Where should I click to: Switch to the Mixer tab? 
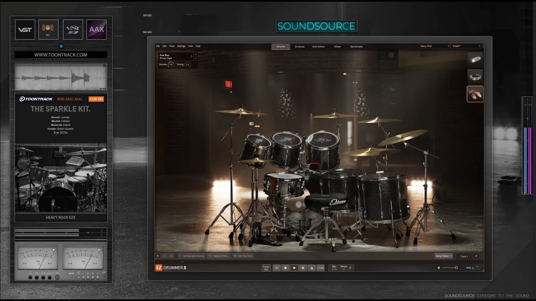337,46
